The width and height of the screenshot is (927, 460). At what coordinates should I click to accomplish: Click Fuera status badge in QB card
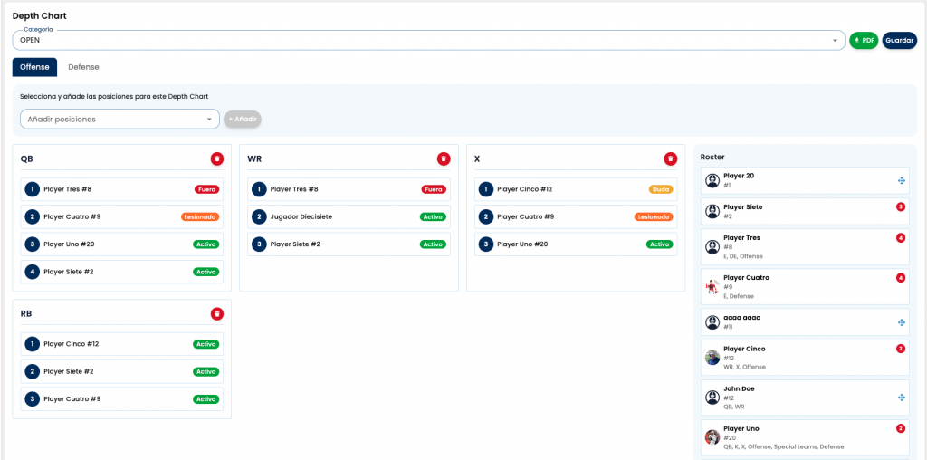coord(207,190)
